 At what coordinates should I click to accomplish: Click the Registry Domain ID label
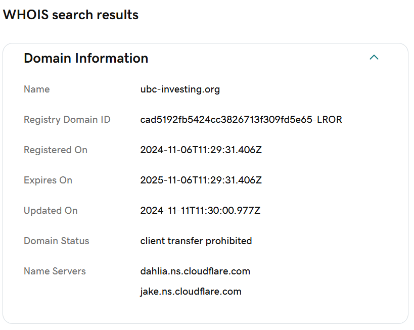click(x=67, y=120)
